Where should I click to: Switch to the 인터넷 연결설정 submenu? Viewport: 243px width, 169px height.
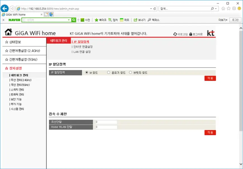click(x=83, y=47)
